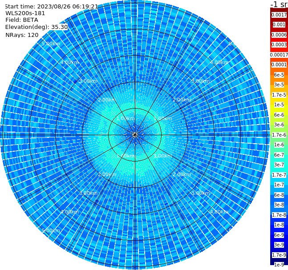Click the WLS200s-181 instrument label

pos(25,13)
